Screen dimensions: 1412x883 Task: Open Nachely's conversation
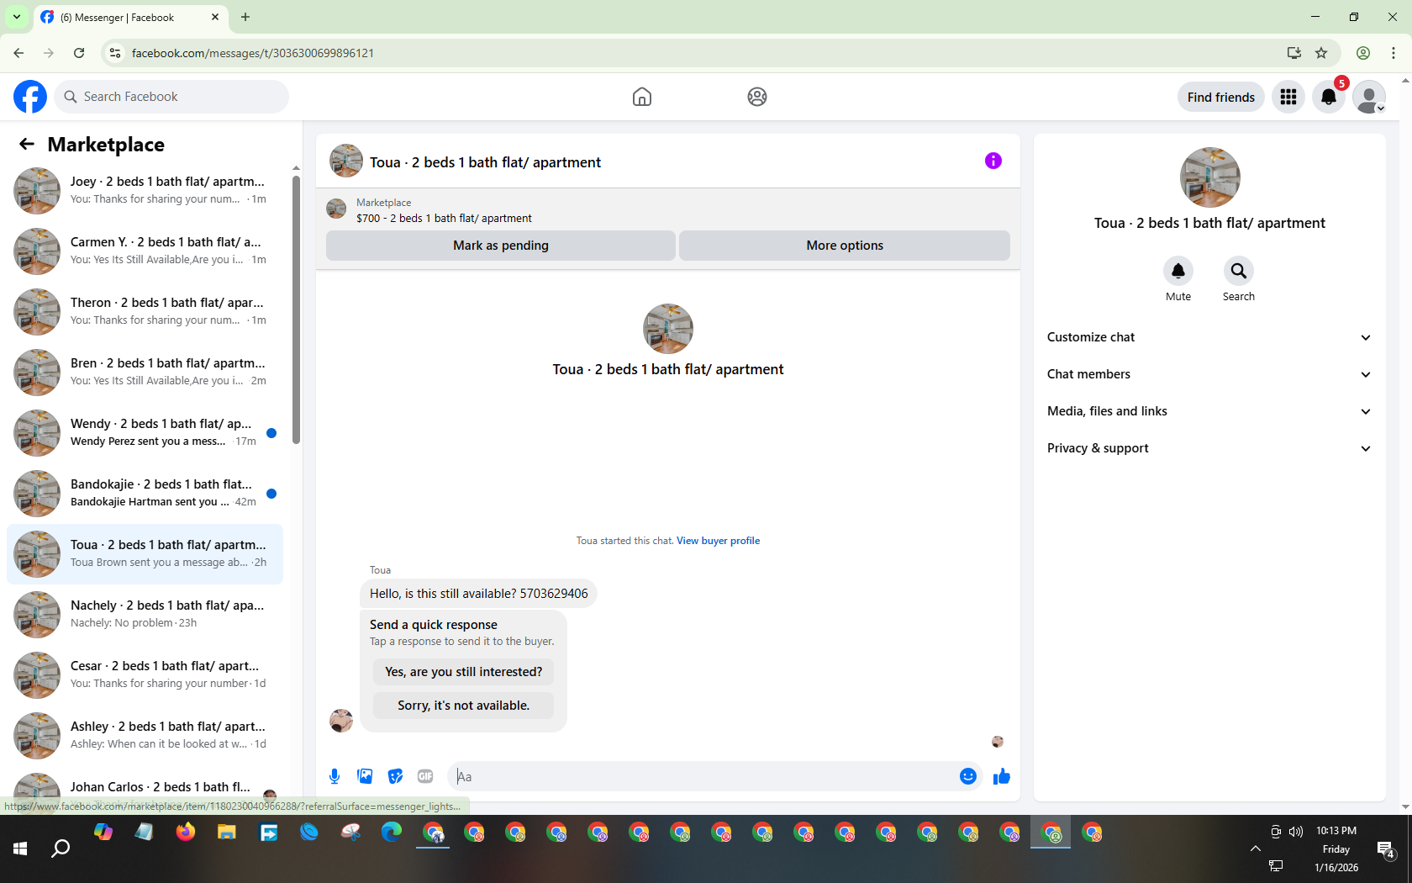coord(145,615)
